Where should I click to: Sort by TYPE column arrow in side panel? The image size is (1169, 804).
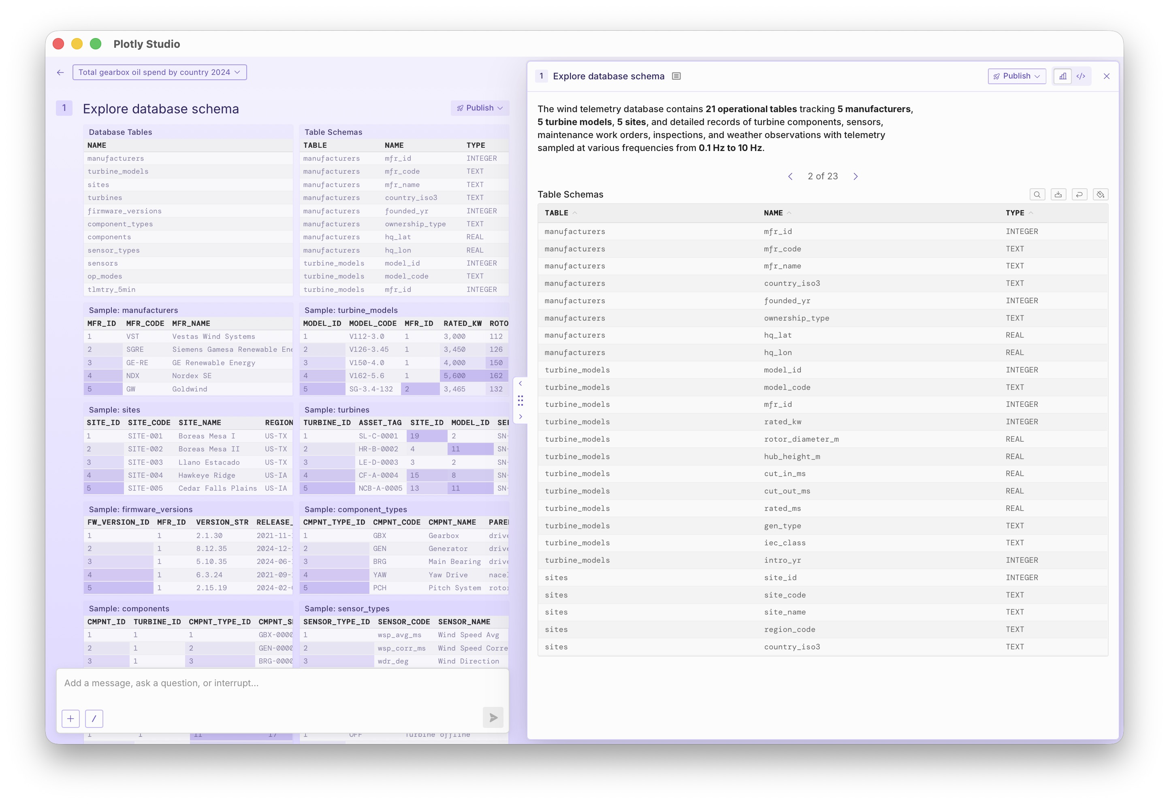(x=1031, y=213)
